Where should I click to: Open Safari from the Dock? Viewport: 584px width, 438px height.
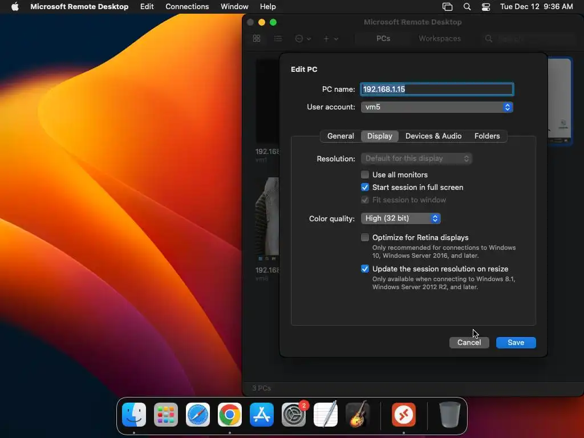(x=198, y=414)
